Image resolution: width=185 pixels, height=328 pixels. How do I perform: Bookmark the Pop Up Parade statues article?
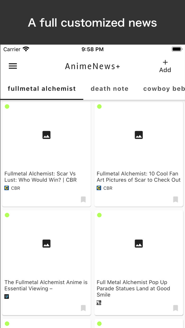[x=175, y=308]
